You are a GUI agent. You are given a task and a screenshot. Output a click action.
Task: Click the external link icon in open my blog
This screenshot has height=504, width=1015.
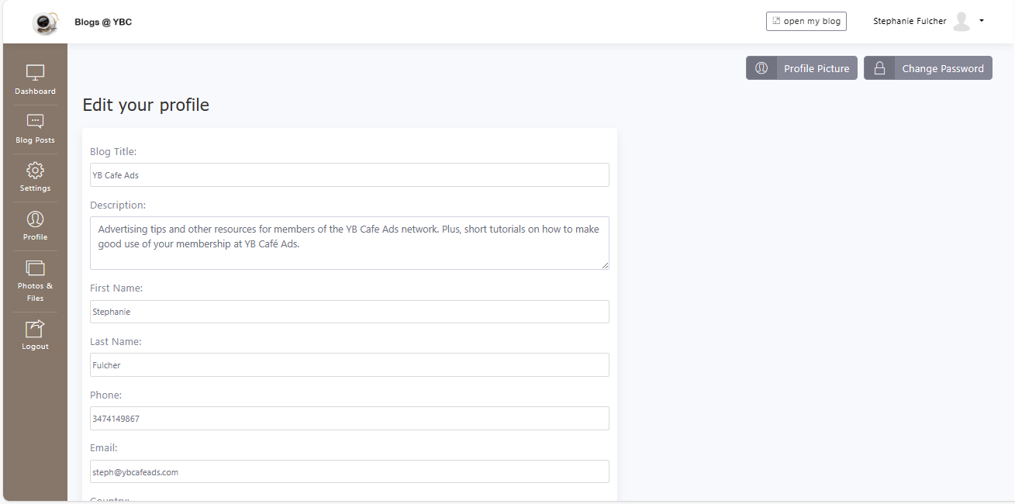[776, 21]
